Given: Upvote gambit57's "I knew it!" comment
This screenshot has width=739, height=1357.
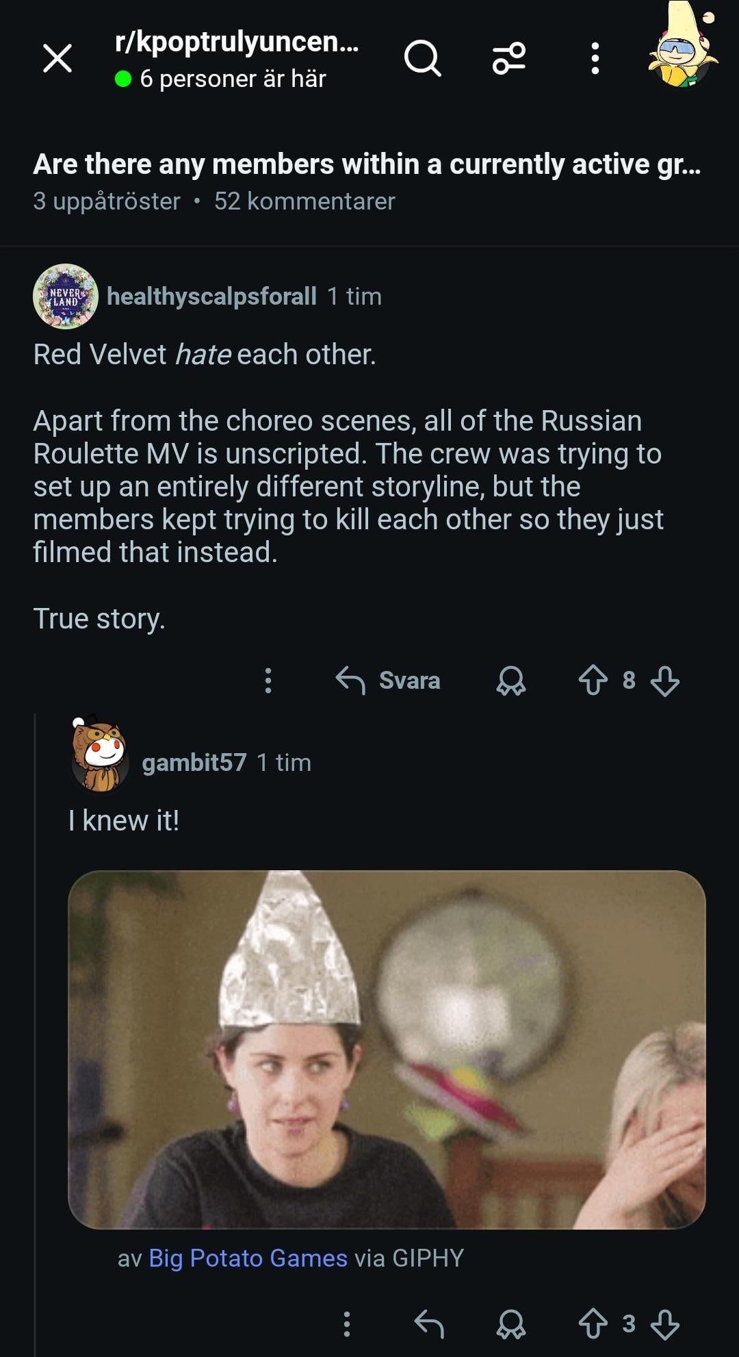Looking at the screenshot, I should click(593, 1324).
